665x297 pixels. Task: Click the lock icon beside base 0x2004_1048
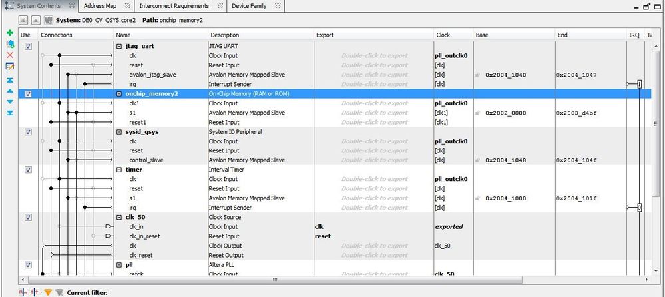(477, 160)
